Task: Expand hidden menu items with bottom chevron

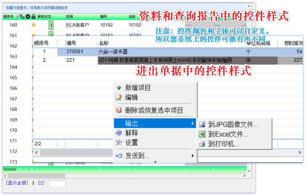Action: point(155,162)
